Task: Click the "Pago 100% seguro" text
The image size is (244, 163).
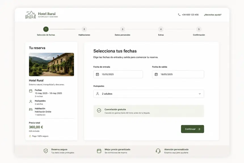Action: (40, 136)
